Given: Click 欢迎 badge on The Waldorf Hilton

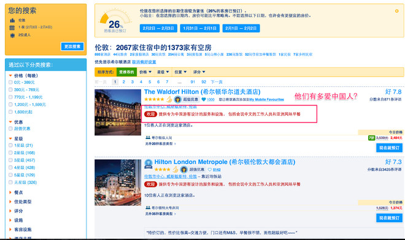Looking at the screenshot, I should click(150, 114).
